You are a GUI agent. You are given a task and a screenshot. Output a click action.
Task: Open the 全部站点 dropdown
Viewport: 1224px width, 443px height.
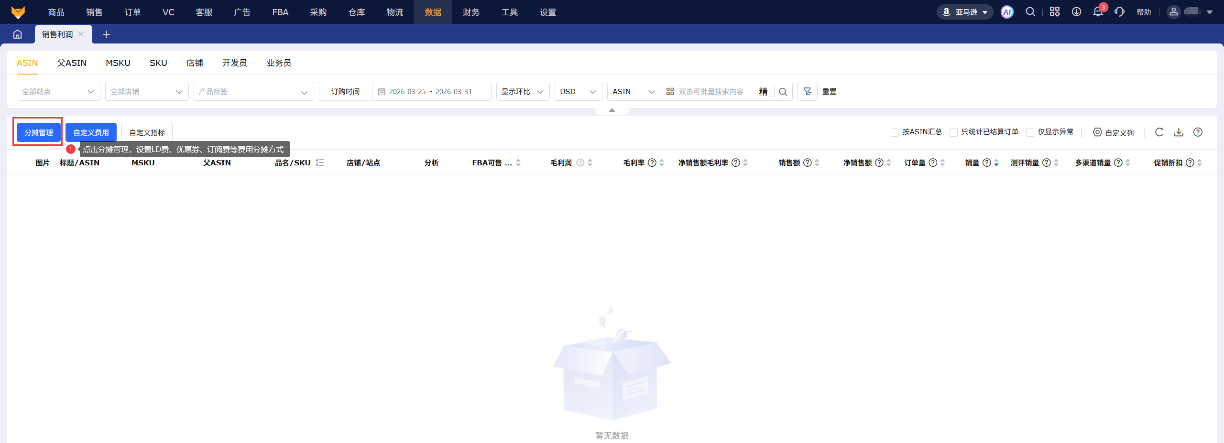point(58,91)
